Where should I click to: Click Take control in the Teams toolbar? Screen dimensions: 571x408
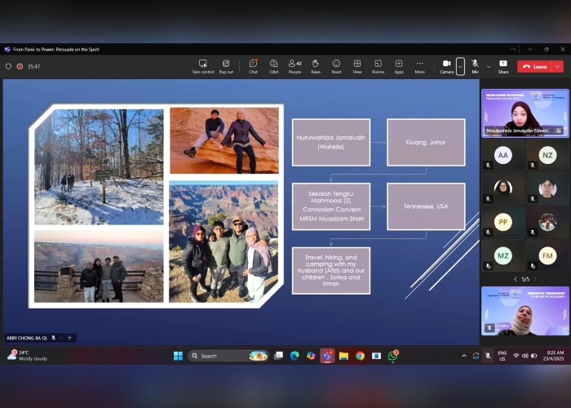(203, 67)
